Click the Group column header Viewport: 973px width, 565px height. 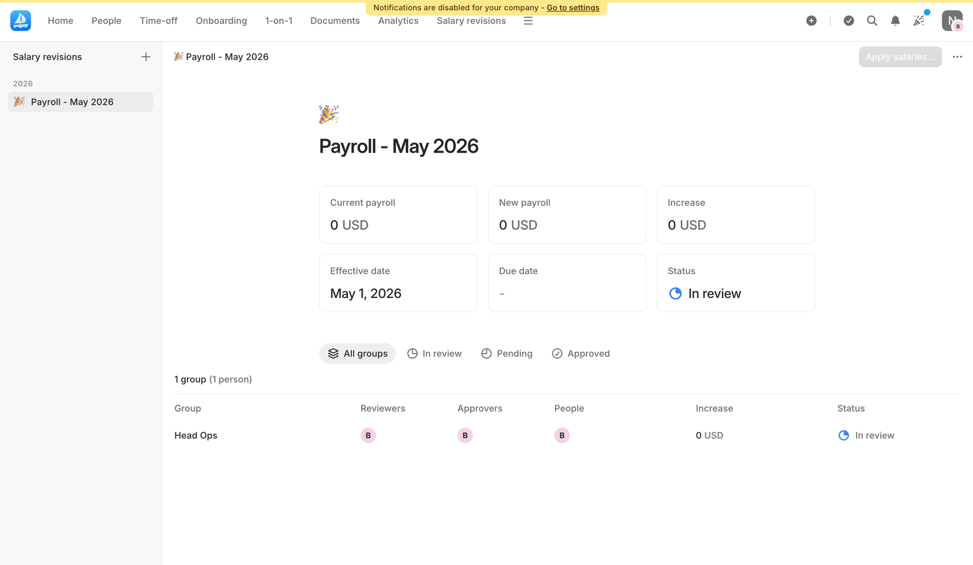188,408
